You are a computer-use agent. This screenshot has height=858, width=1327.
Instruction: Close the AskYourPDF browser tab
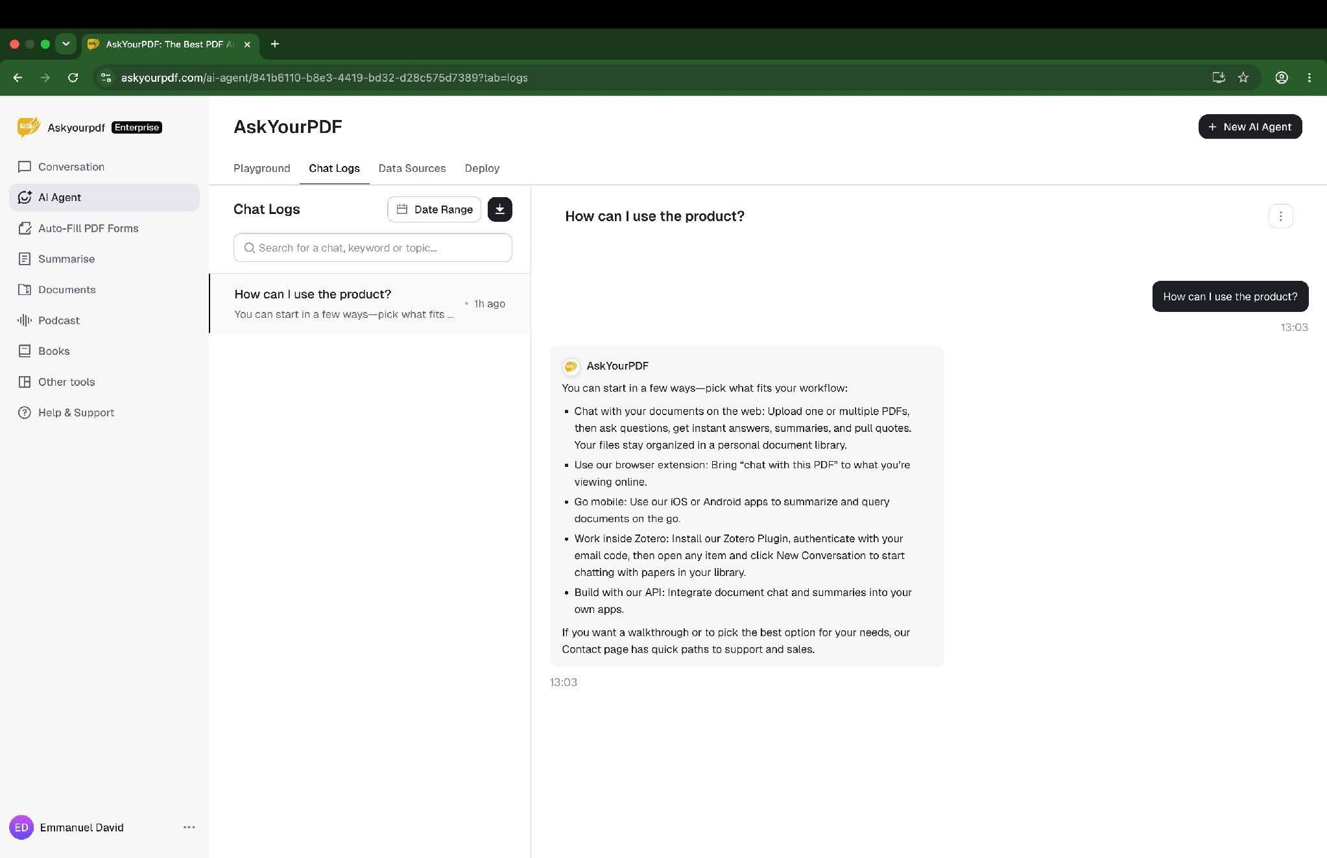(247, 44)
